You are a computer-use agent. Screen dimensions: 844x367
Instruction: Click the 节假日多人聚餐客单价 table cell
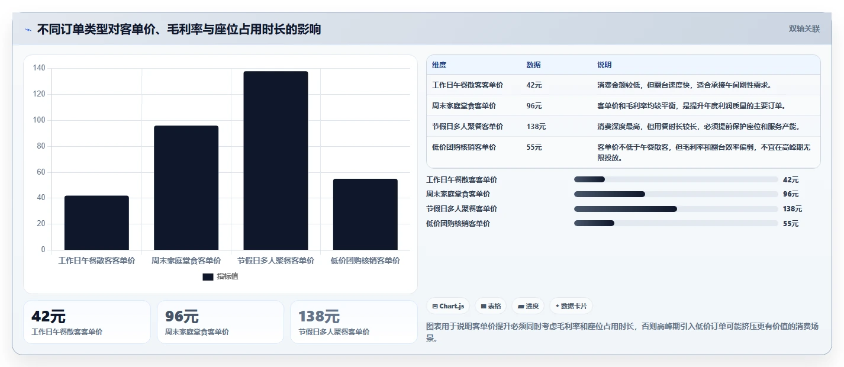tap(468, 127)
